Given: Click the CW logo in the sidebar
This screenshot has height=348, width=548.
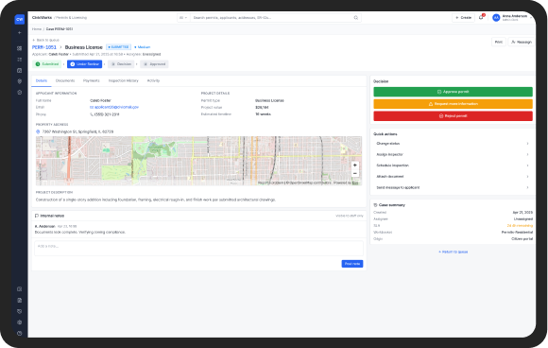Looking at the screenshot, I should (x=19, y=19).
